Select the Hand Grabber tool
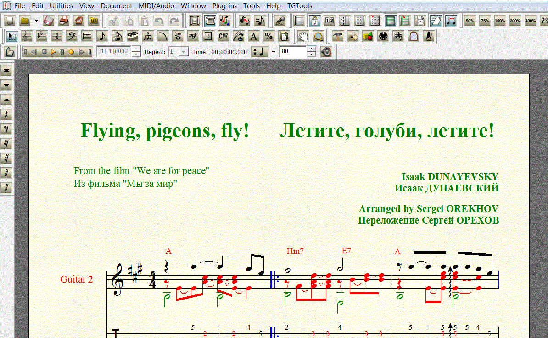548x338 pixels. coord(303,36)
